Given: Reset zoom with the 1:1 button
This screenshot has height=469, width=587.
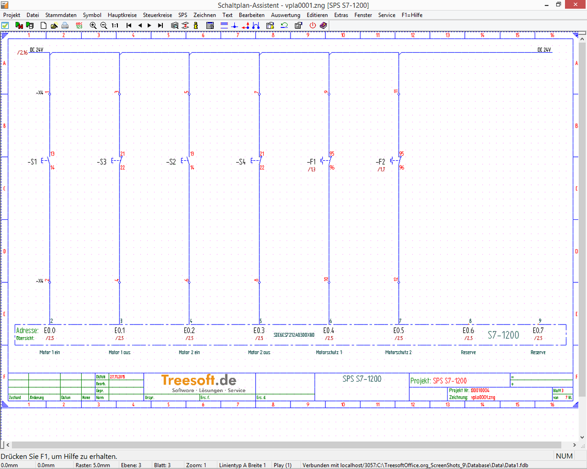Looking at the screenshot, I should click(x=115, y=25).
